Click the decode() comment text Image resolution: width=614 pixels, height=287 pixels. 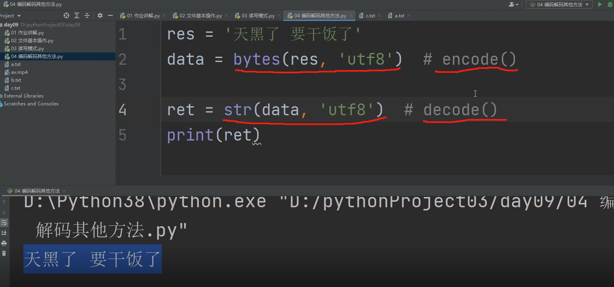click(x=460, y=110)
